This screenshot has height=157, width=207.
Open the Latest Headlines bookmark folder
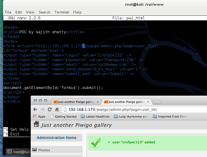pyautogui.click(x=95, y=117)
